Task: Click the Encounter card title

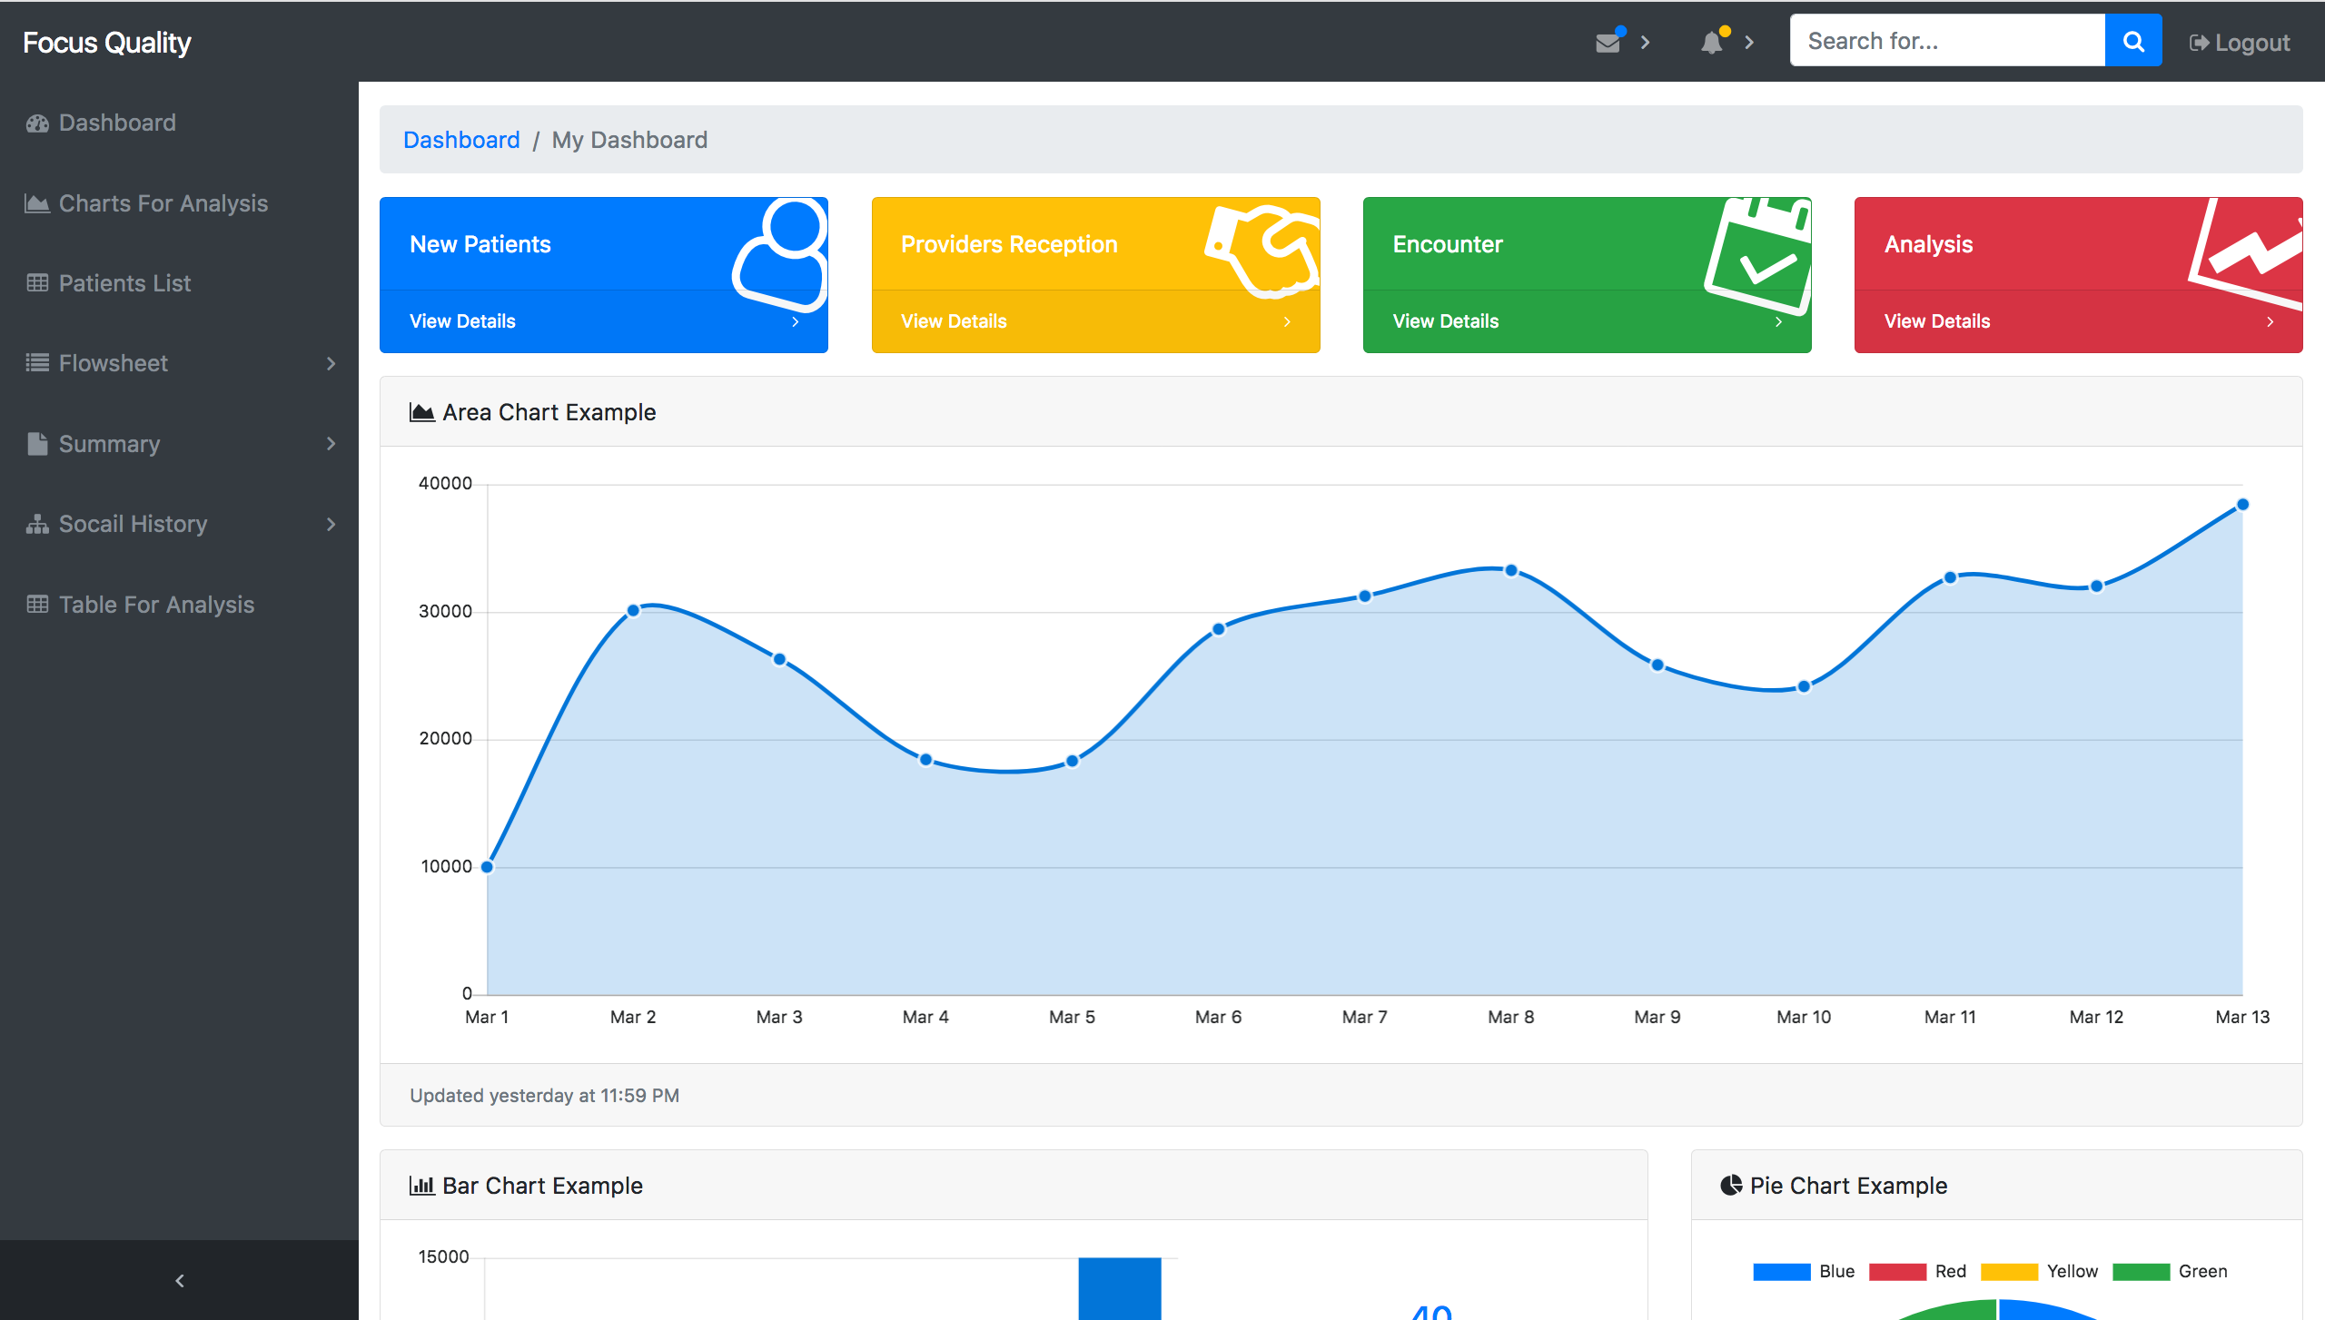Action: pos(1448,244)
